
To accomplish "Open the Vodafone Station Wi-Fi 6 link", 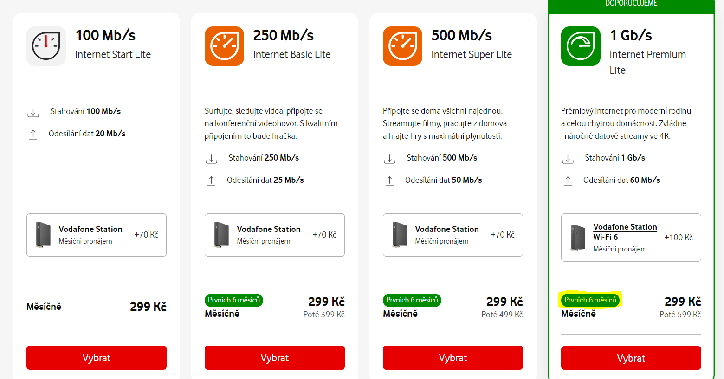I will pyautogui.click(x=625, y=231).
